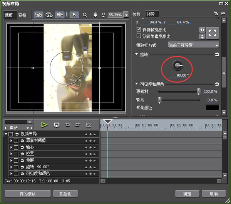Collapse the 视频布局 track tree
This screenshot has width=231, height=204.
point(6,134)
